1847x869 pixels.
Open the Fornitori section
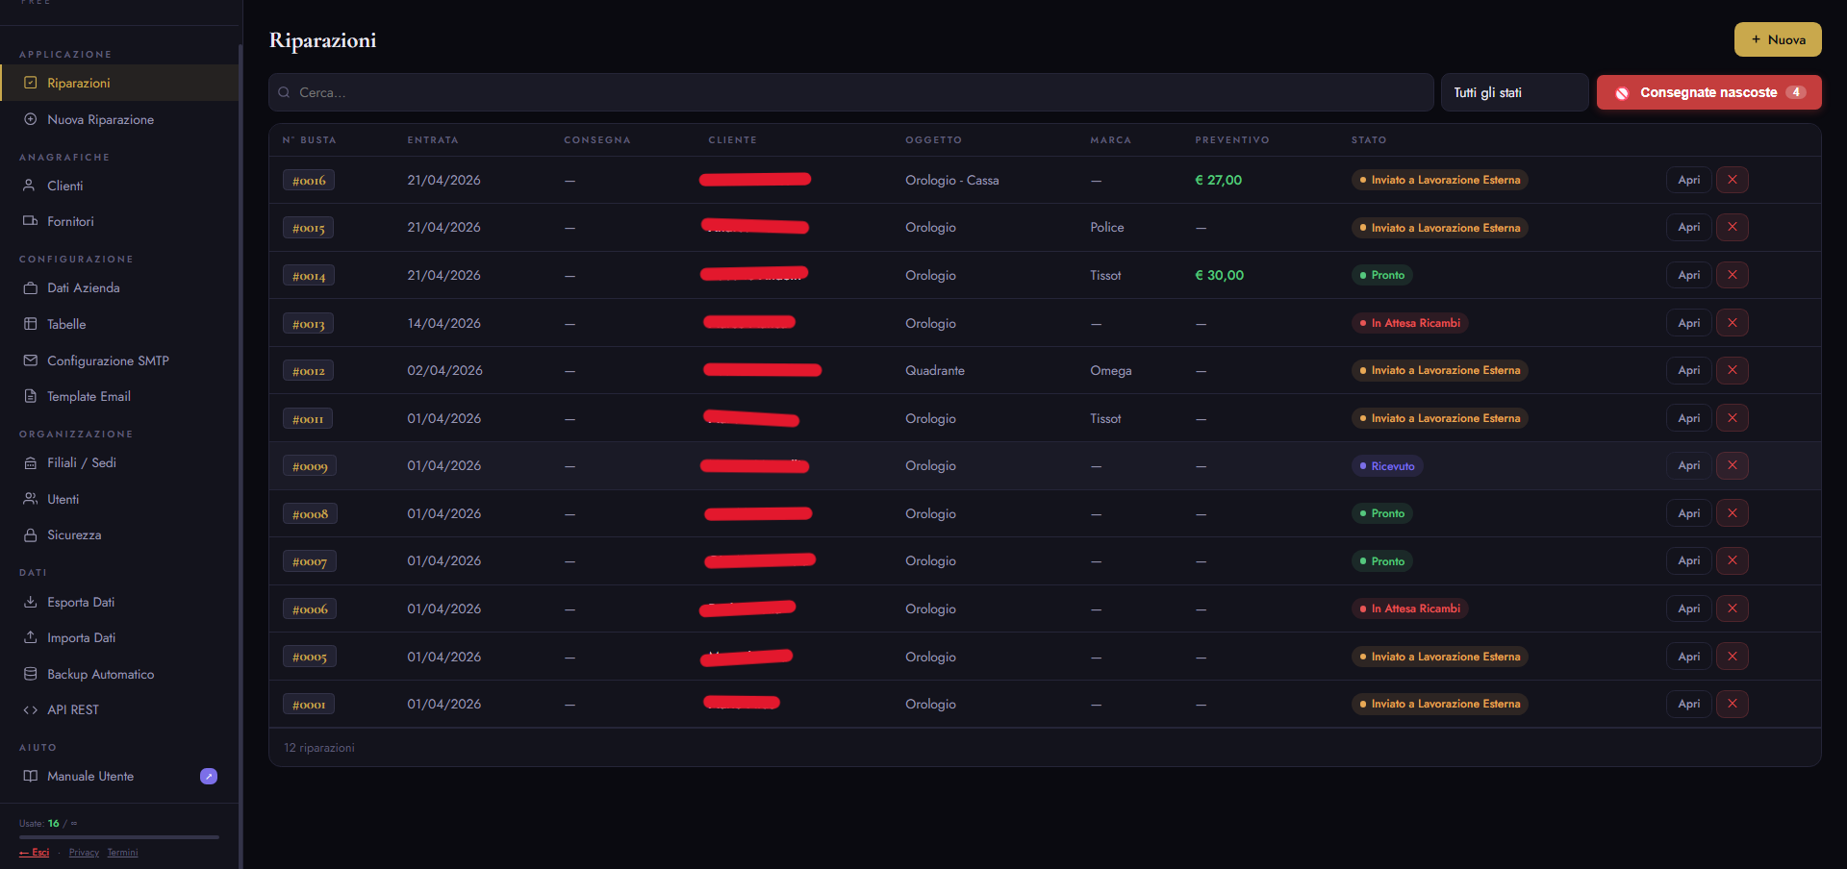tap(119, 221)
